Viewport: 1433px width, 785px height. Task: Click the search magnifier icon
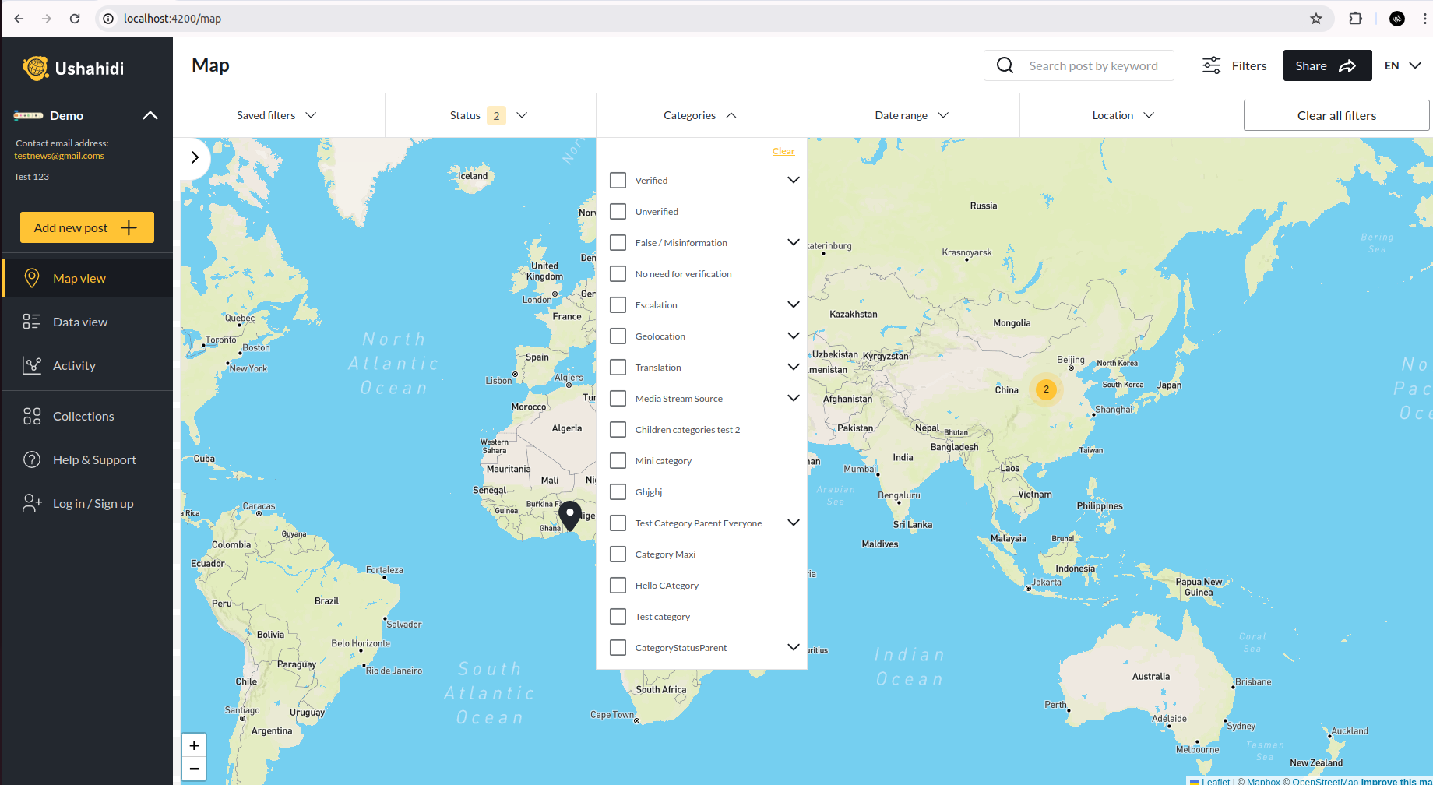(x=1005, y=65)
